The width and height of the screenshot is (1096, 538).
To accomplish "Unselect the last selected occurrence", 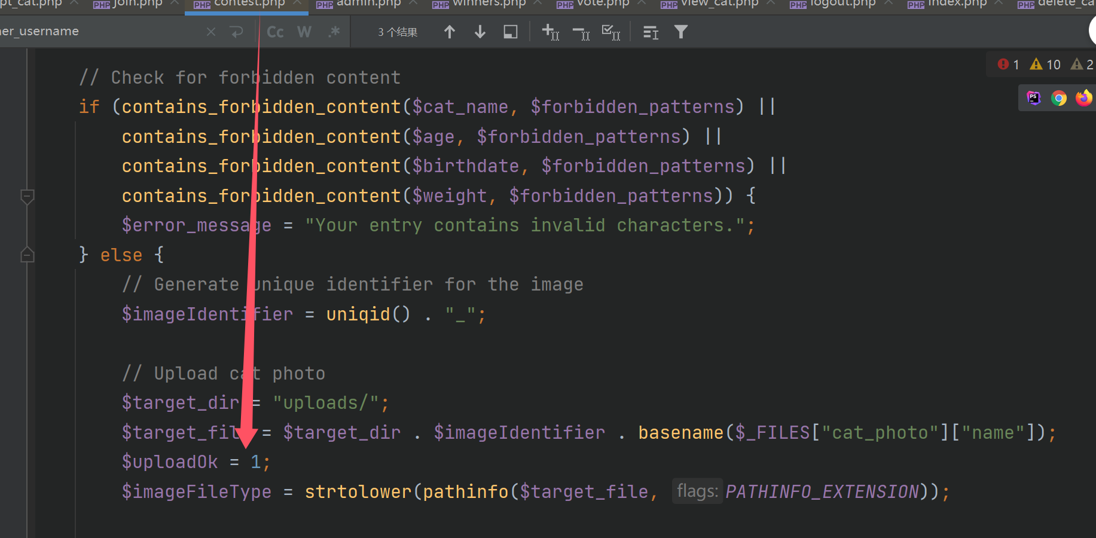I will pos(581,32).
